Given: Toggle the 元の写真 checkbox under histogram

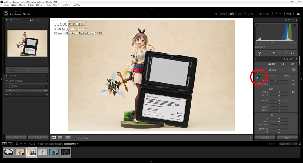Looking at the screenshot, I should [257, 47].
